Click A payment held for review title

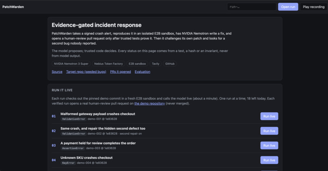(x=98, y=143)
